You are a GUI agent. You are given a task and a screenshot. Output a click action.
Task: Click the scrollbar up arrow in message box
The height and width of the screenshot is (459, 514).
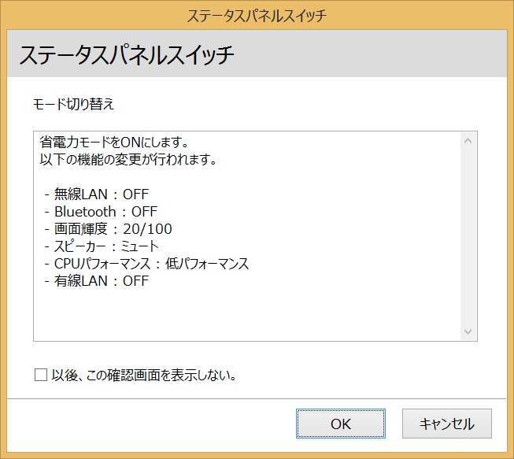pos(468,142)
